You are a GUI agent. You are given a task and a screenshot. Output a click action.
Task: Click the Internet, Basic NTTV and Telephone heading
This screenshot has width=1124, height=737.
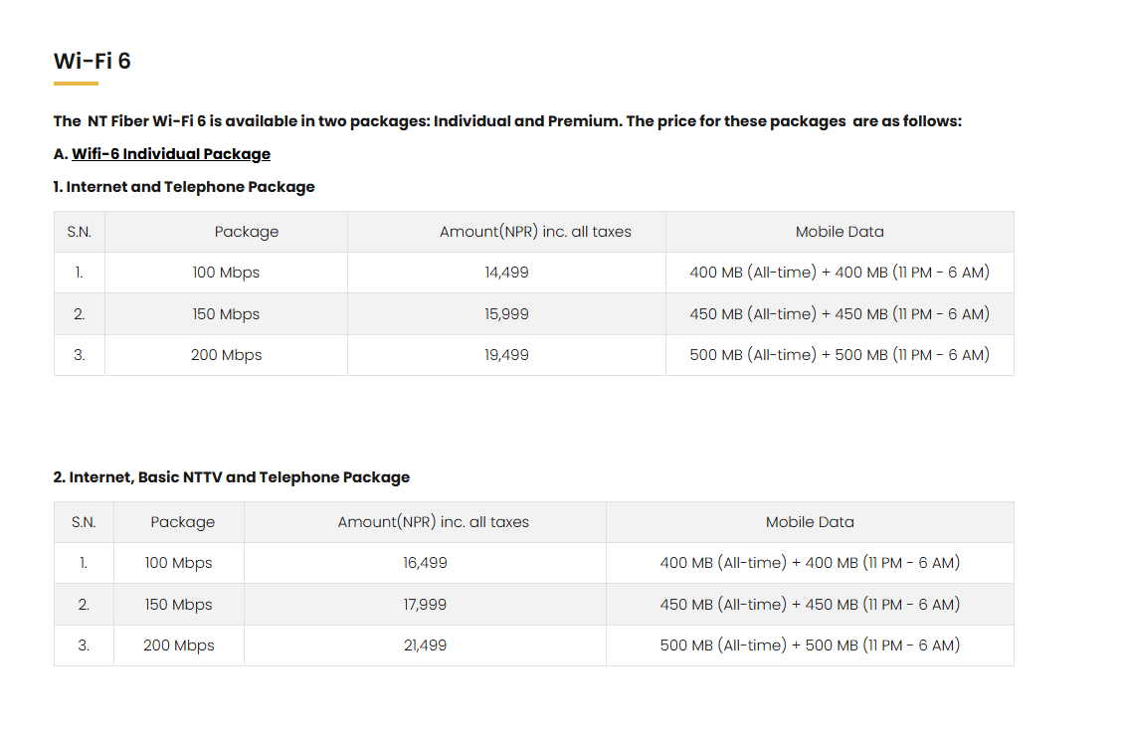pyautogui.click(x=231, y=477)
